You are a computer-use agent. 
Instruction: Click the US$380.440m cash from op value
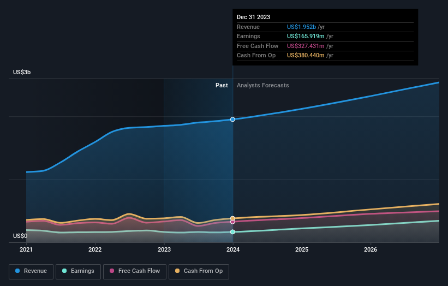pyautogui.click(x=306, y=56)
